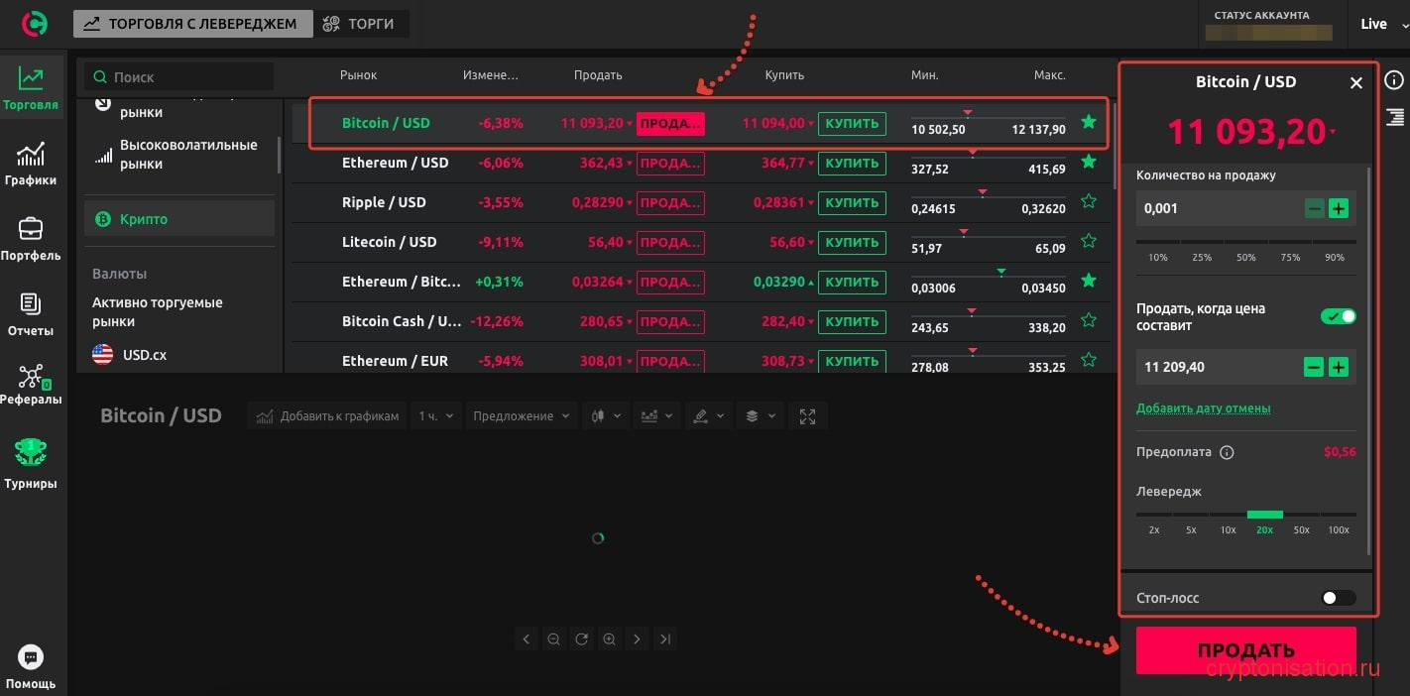Open the Помощь chat icon
Screen dimensions: 1410x696
tap(31, 657)
